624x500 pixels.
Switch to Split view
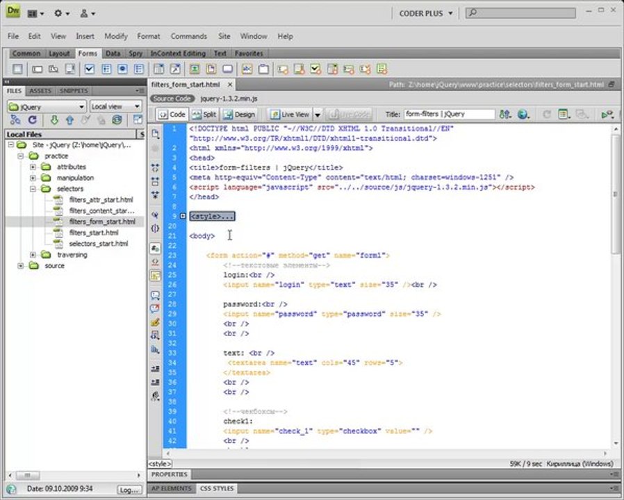pyautogui.click(x=204, y=115)
